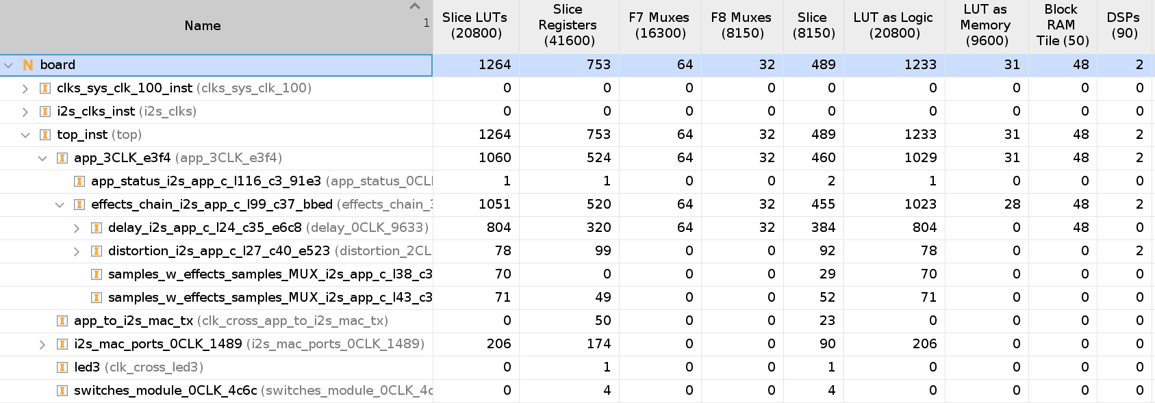This screenshot has width=1155, height=403.
Task: Click Slice Registers value 99 in distortion row
Action: coord(602,251)
